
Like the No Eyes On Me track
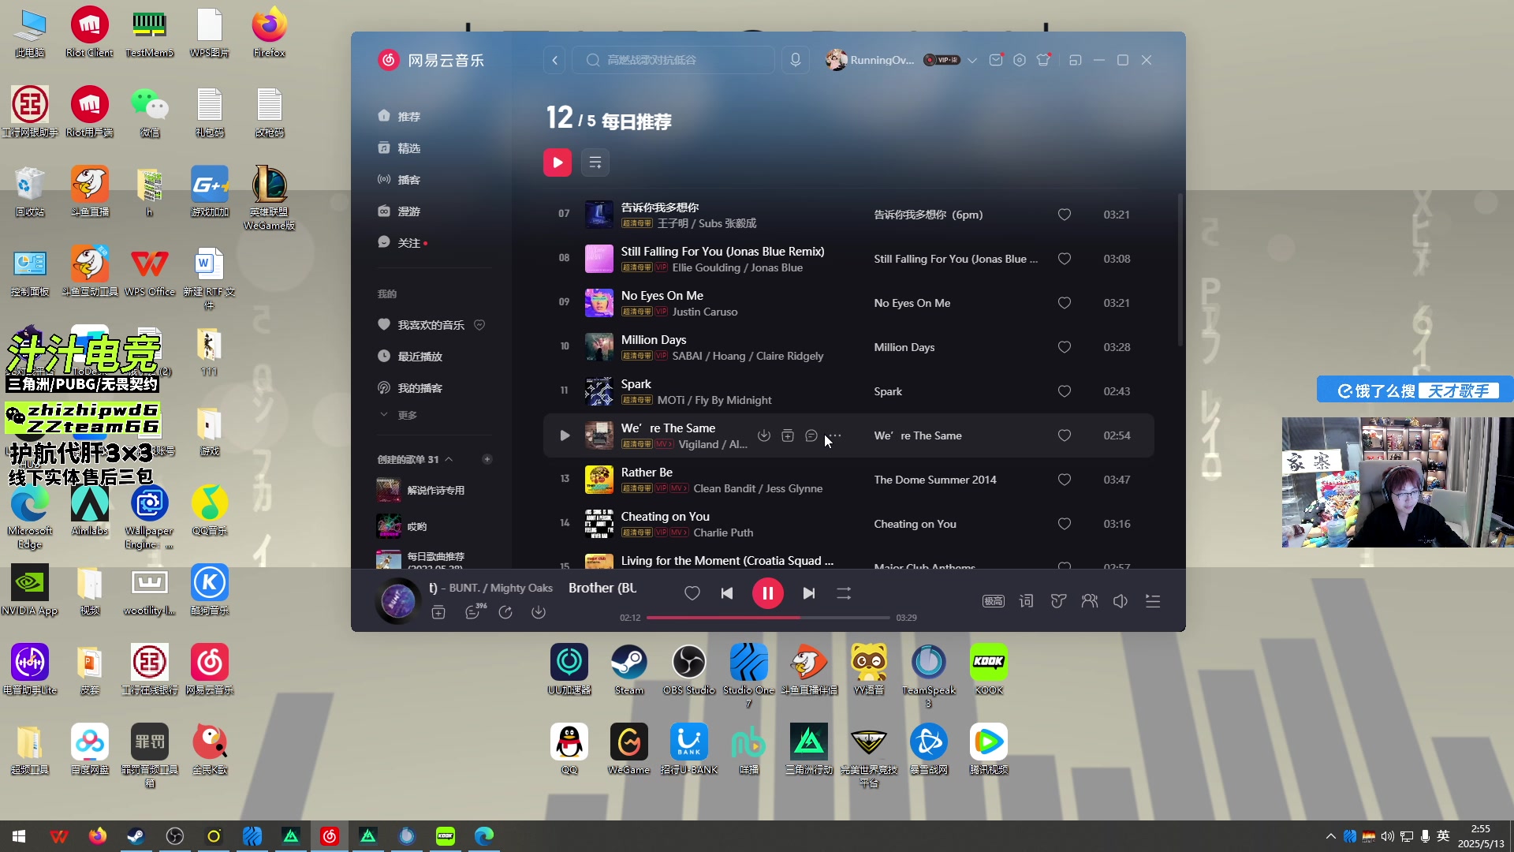pos(1065,303)
